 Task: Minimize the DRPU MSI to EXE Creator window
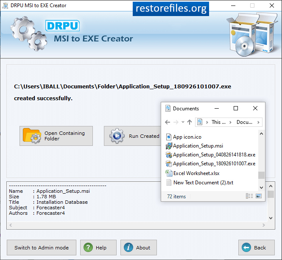point(233,6)
